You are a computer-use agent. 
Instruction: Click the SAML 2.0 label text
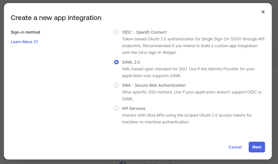click(131, 62)
